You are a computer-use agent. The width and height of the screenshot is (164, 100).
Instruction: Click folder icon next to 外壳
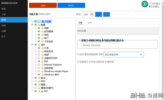[x=42, y=48]
